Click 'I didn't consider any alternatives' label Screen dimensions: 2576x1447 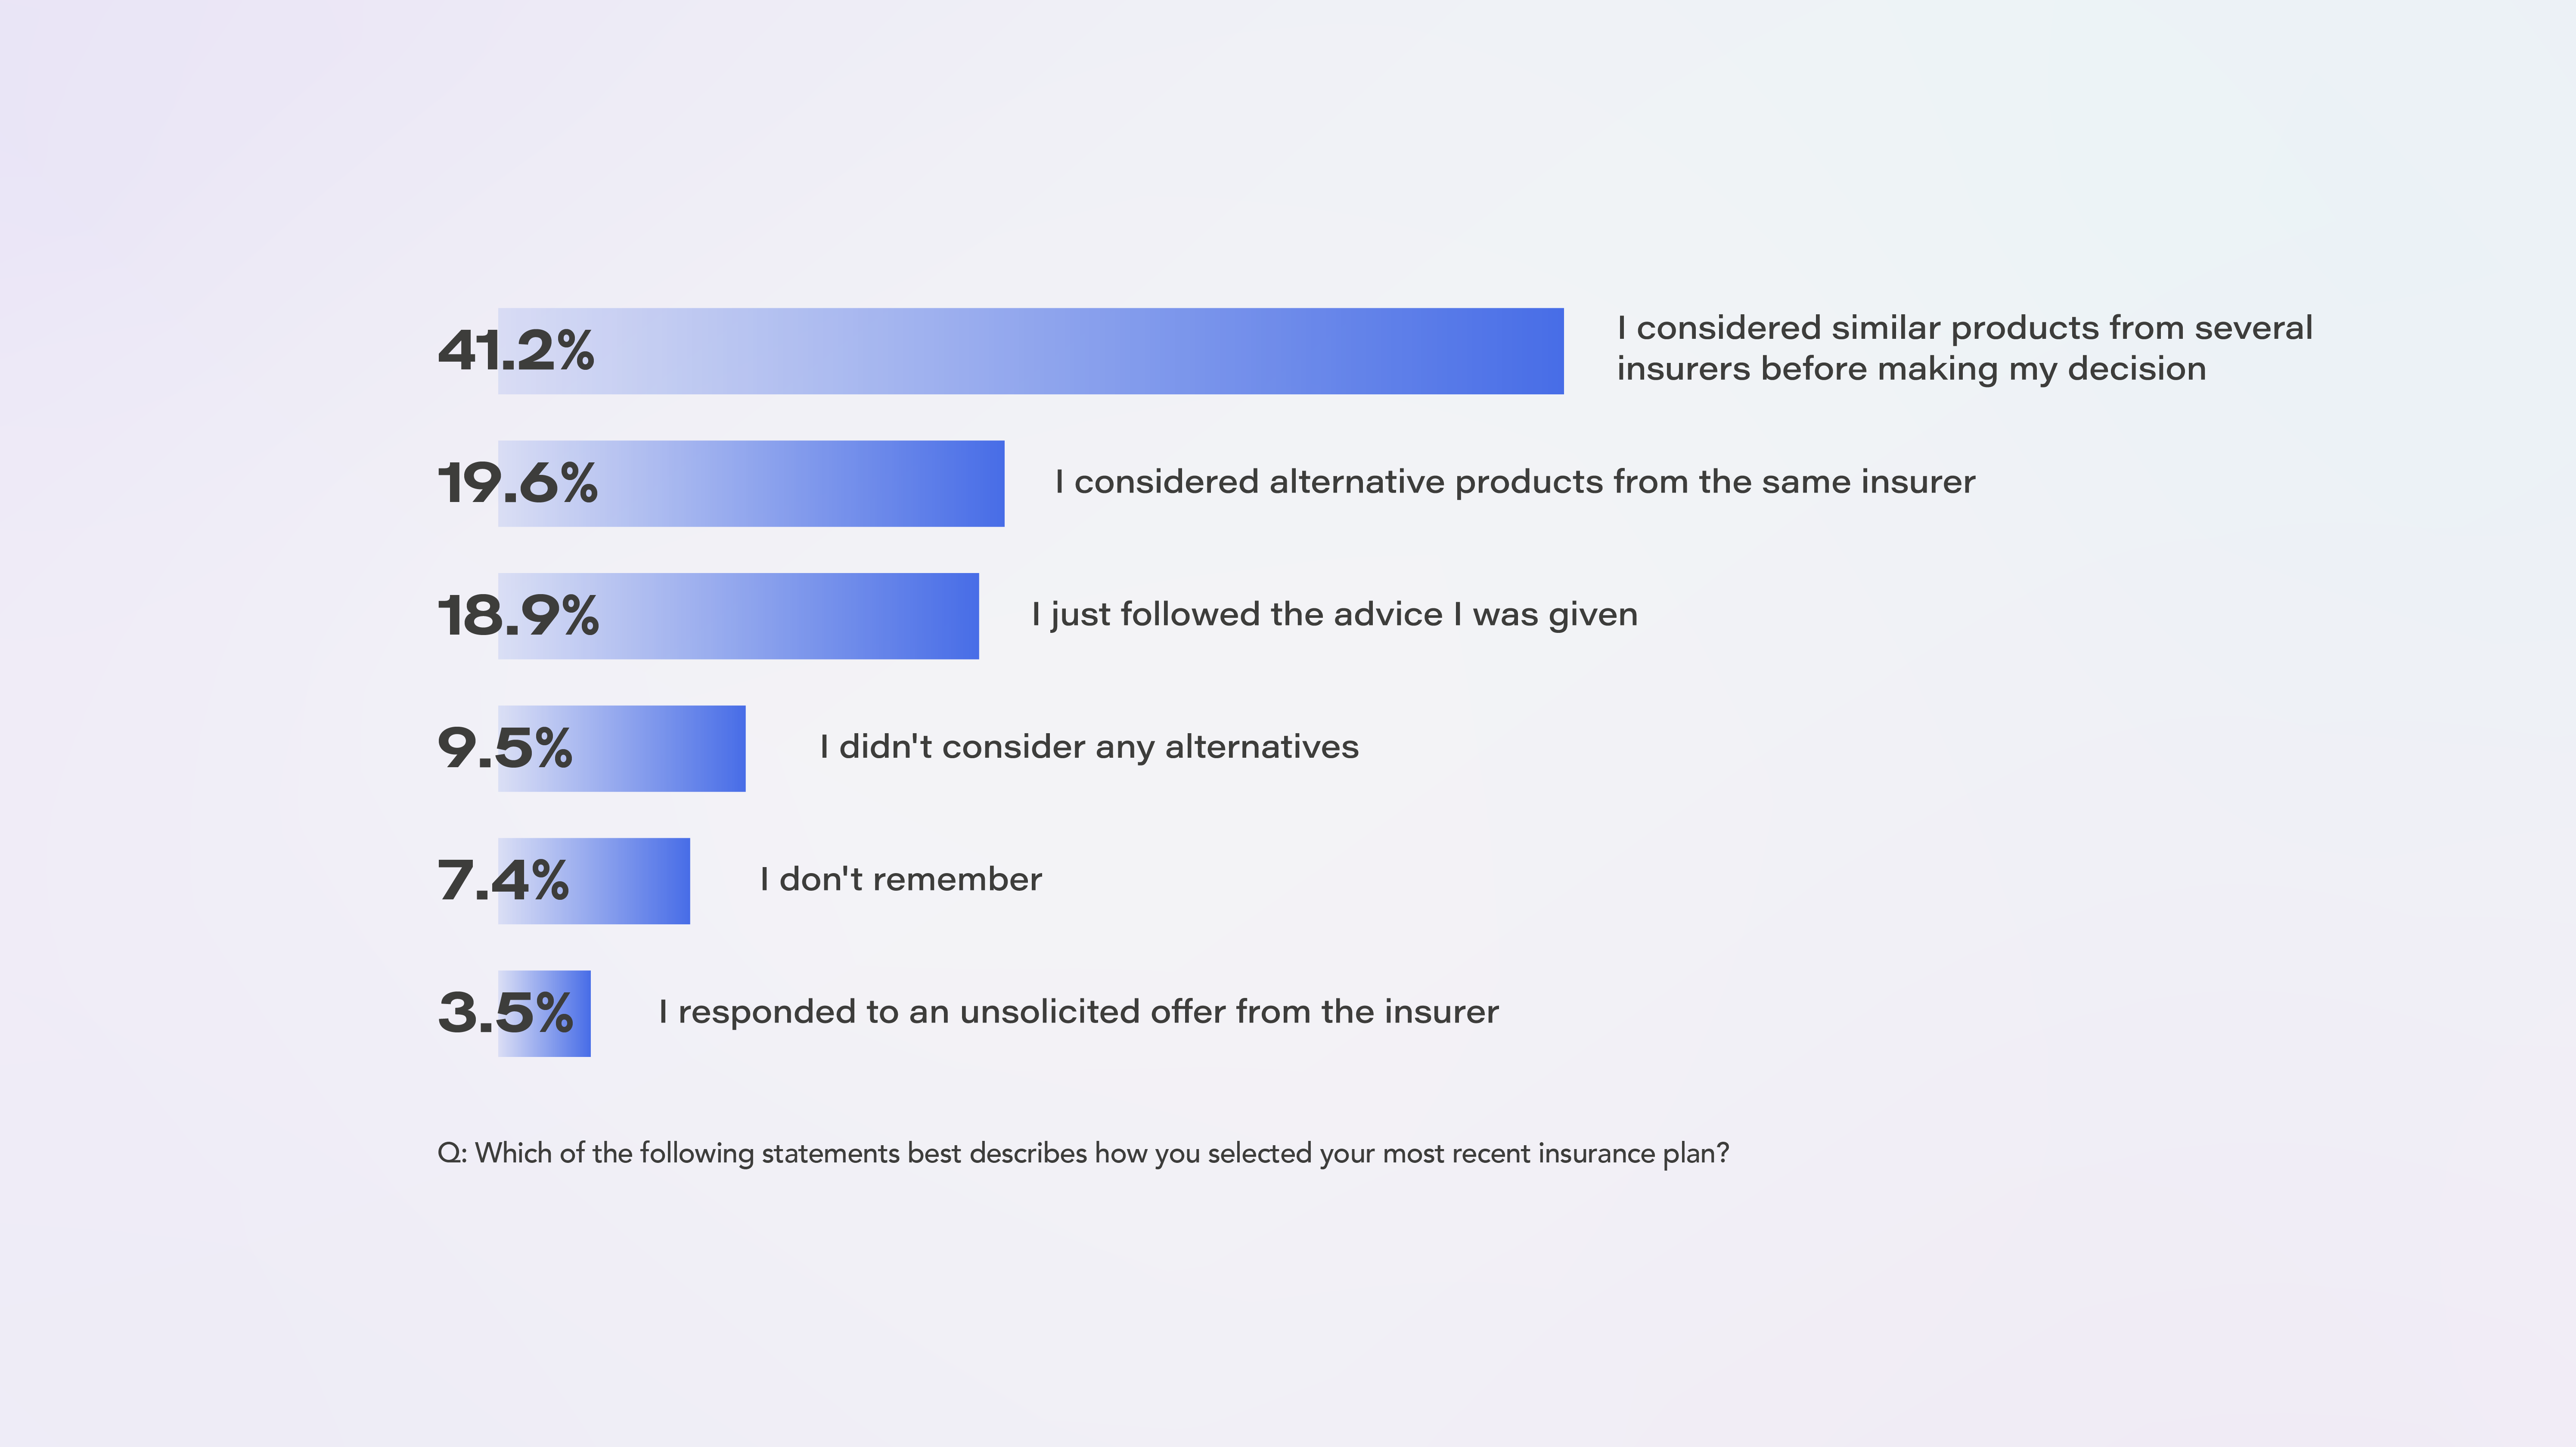tap(1089, 747)
